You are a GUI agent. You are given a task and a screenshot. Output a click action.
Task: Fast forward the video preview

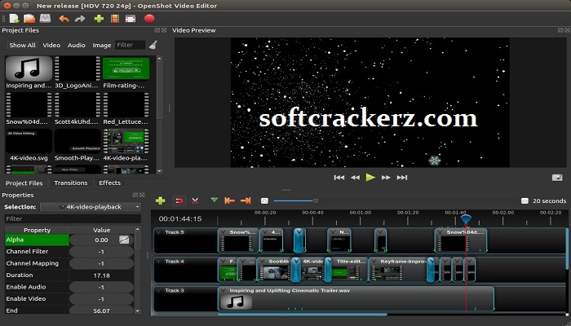pos(386,178)
